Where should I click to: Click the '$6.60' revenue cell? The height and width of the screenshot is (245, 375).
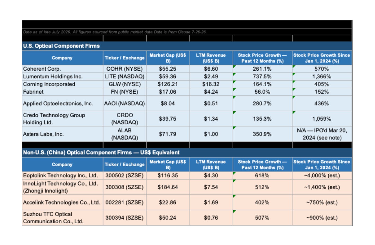point(211,69)
